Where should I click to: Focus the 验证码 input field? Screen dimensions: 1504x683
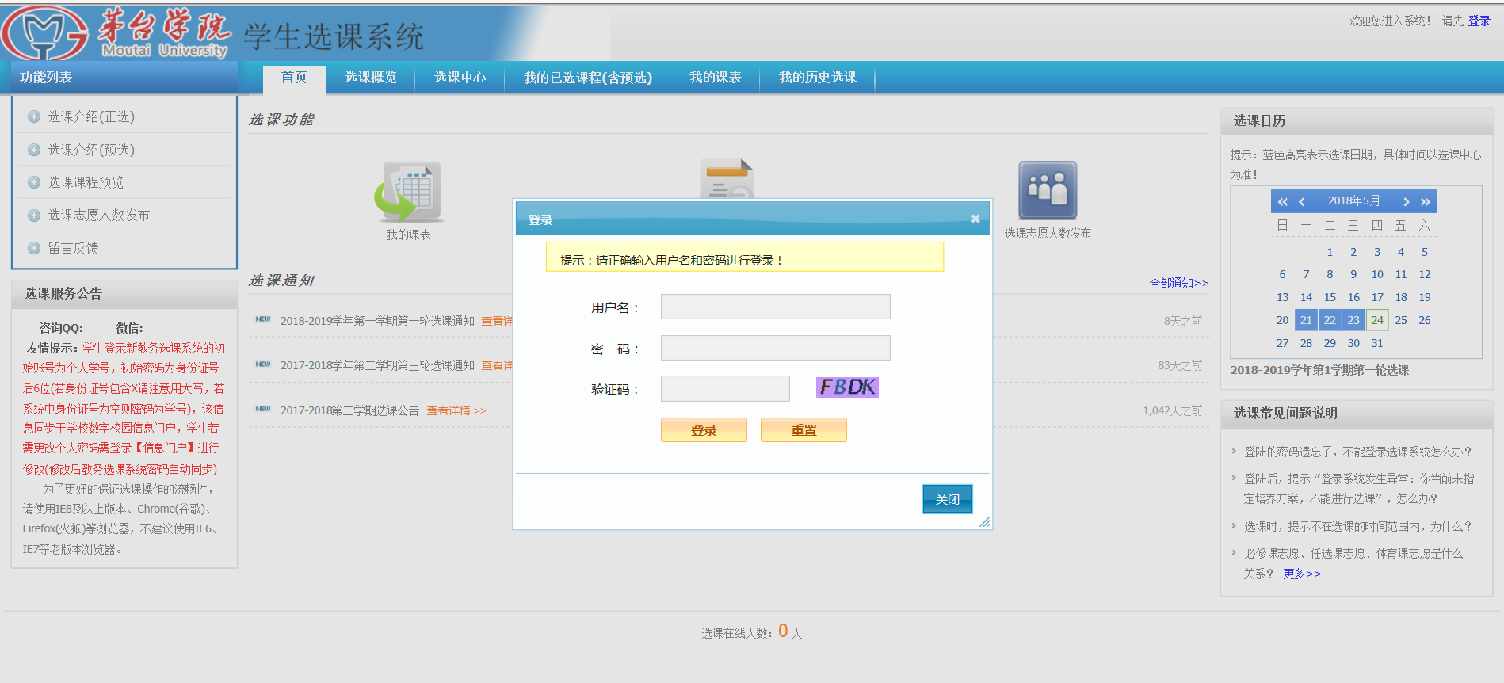tap(725, 389)
